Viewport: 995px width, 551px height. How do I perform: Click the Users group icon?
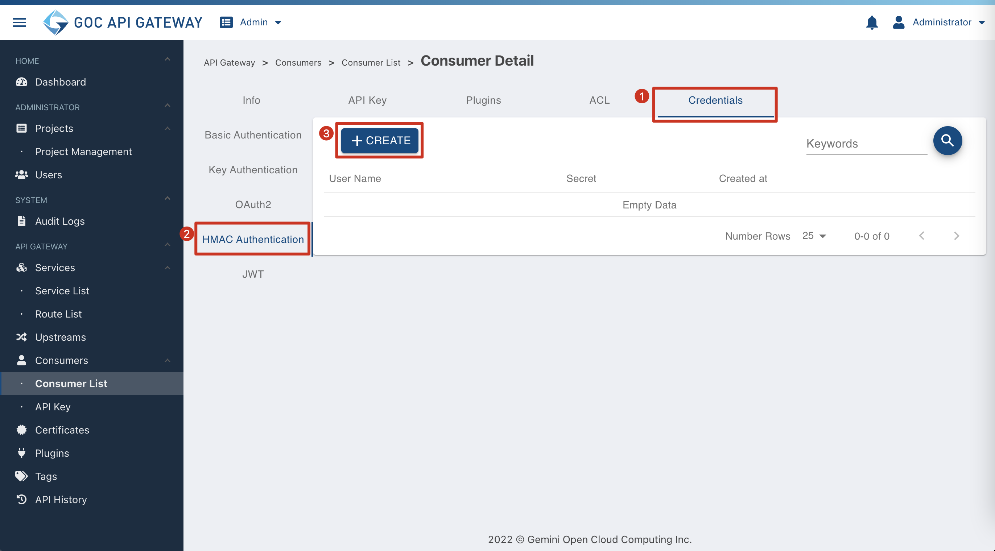22,174
